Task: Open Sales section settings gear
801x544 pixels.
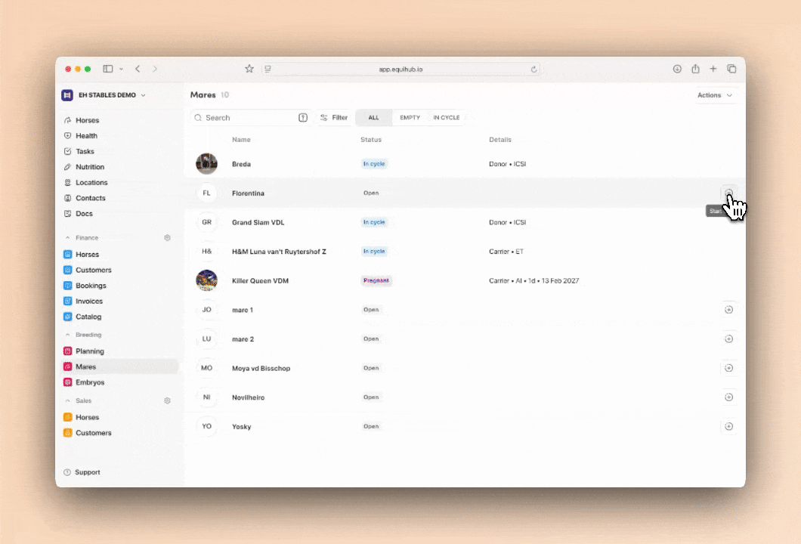Action: pyautogui.click(x=167, y=401)
